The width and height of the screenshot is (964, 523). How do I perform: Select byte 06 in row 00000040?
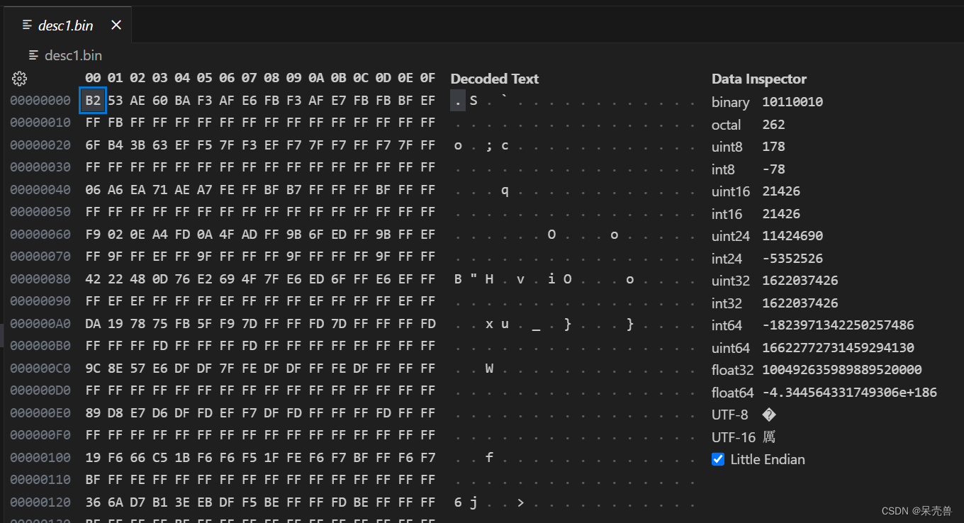(x=93, y=190)
